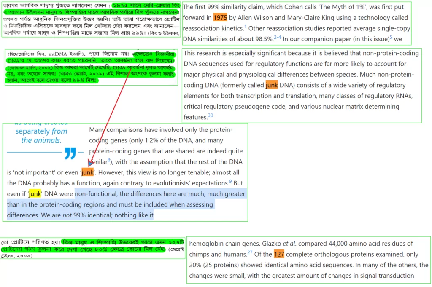Open footnote 2-4 after '98.5%'
This screenshot has height=287, width=432.
pos(277,37)
